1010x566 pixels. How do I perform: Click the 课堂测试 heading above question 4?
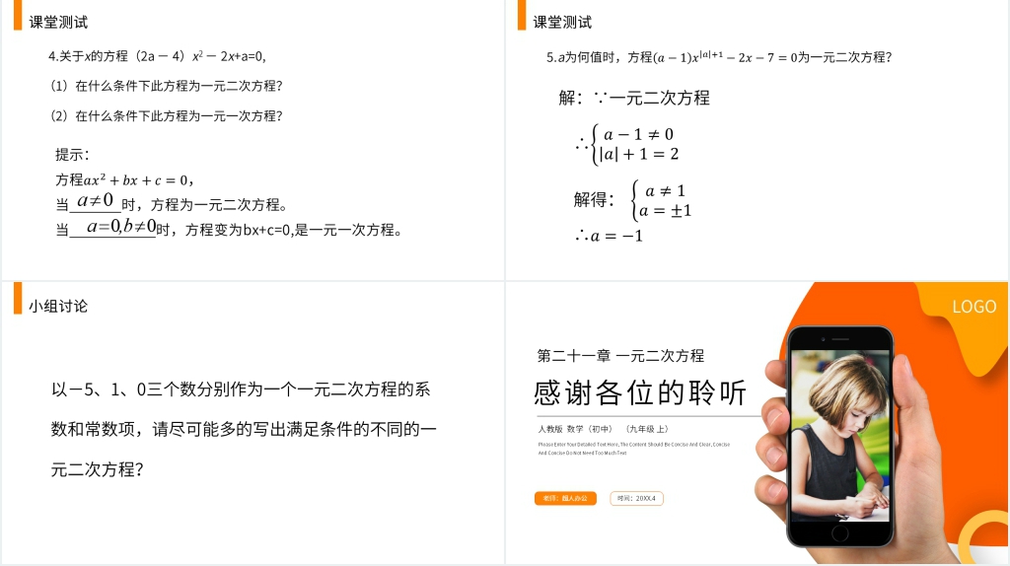pos(58,22)
